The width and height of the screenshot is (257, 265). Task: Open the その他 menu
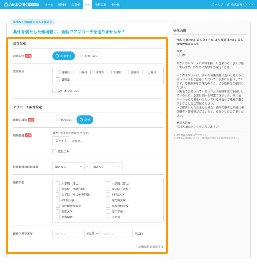coord(115,5)
